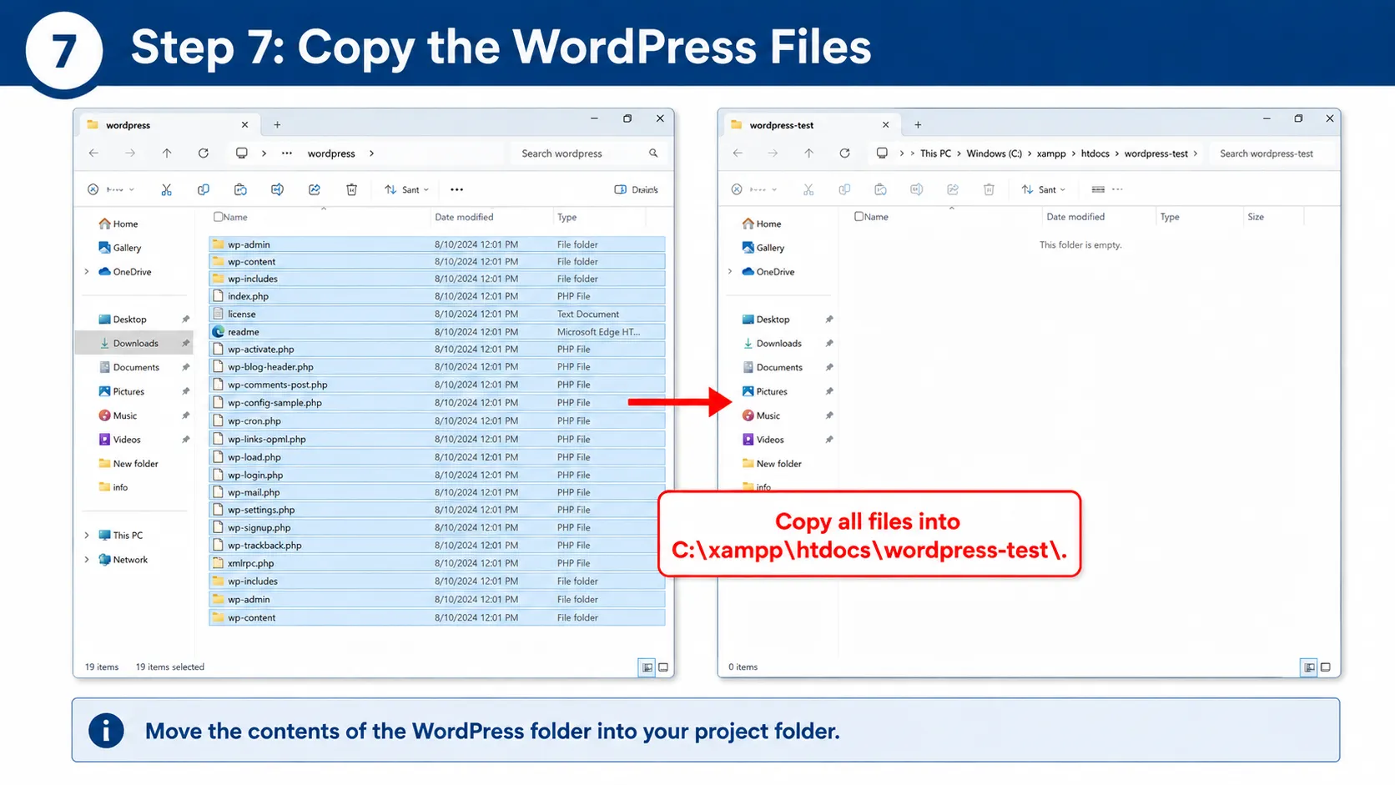Expand Network in wordpress window sidebar
The image size is (1395, 785).
pyautogui.click(x=87, y=560)
